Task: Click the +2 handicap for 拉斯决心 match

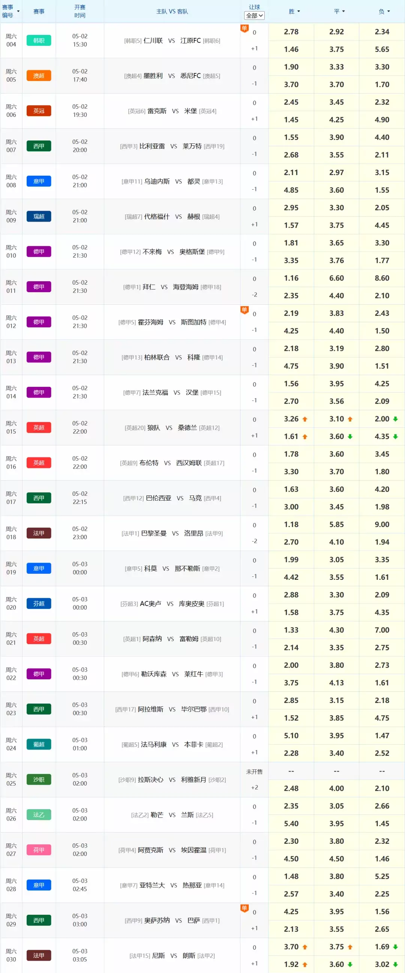Action: pyautogui.click(x=254, y=787)
